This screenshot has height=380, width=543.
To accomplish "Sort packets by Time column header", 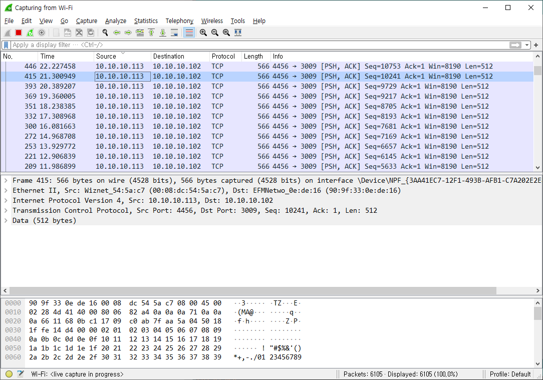I will (x=66, y=57).
